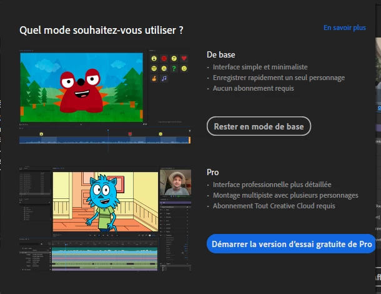Click the red angry face trigger icon

pos(164,58)
